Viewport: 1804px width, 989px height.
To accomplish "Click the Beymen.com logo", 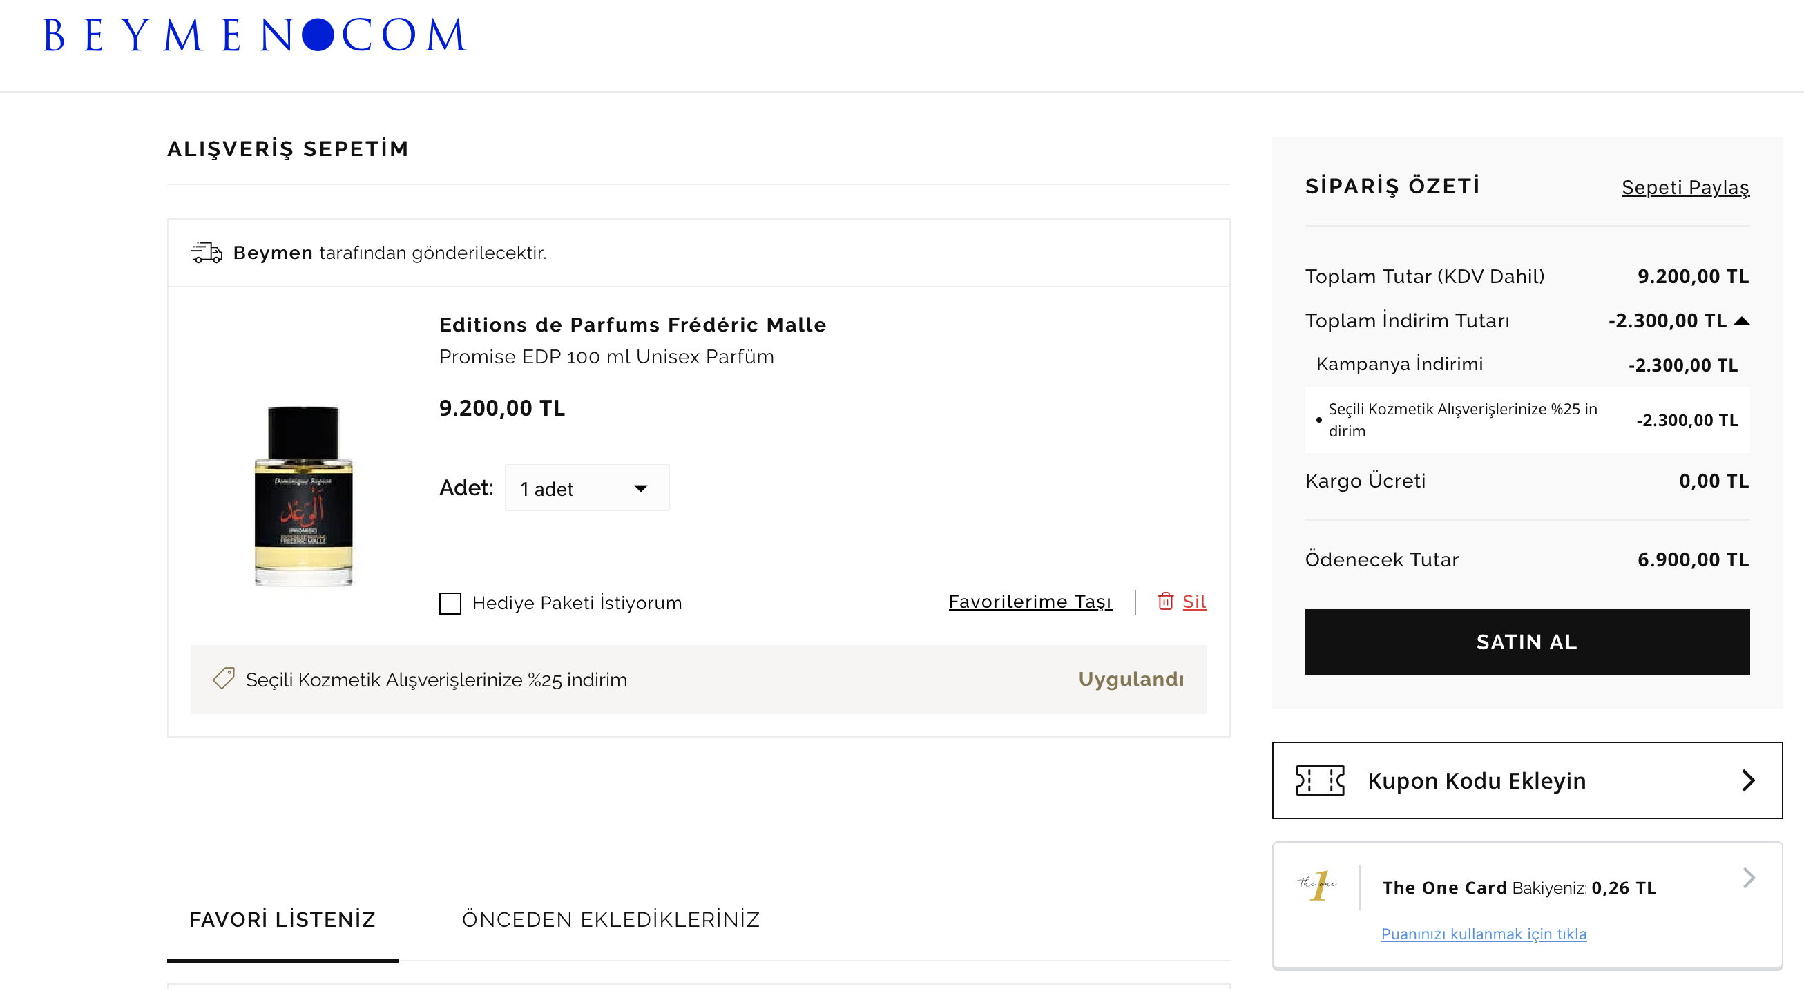I will pos(254,35).
